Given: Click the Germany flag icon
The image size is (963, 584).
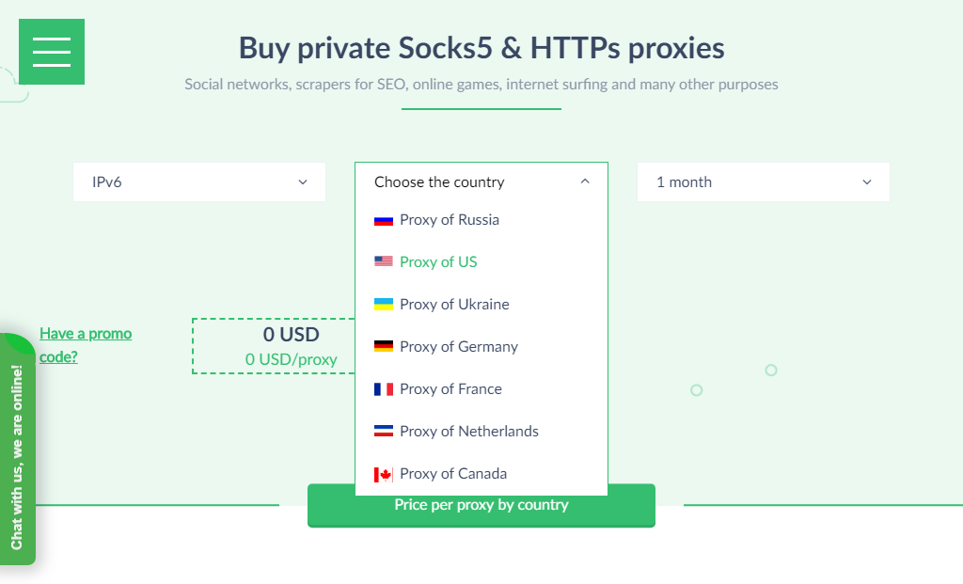Looking at the screenshot, I should pos(384,346).
